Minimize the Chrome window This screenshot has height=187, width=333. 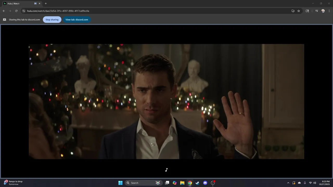[x=313, y=4]
